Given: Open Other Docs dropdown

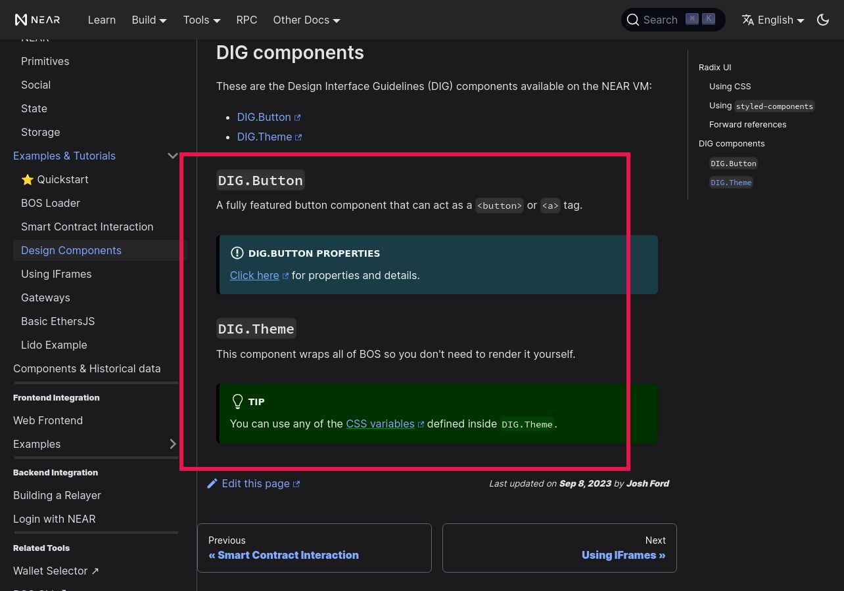Looking at the screenshot, I should point(307,20).
